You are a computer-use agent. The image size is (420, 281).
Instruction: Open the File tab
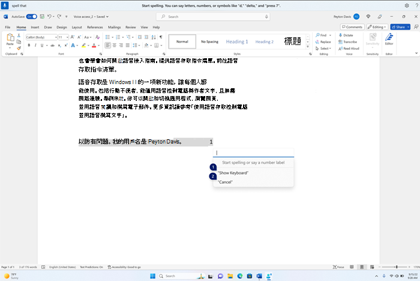pos(7,27)
